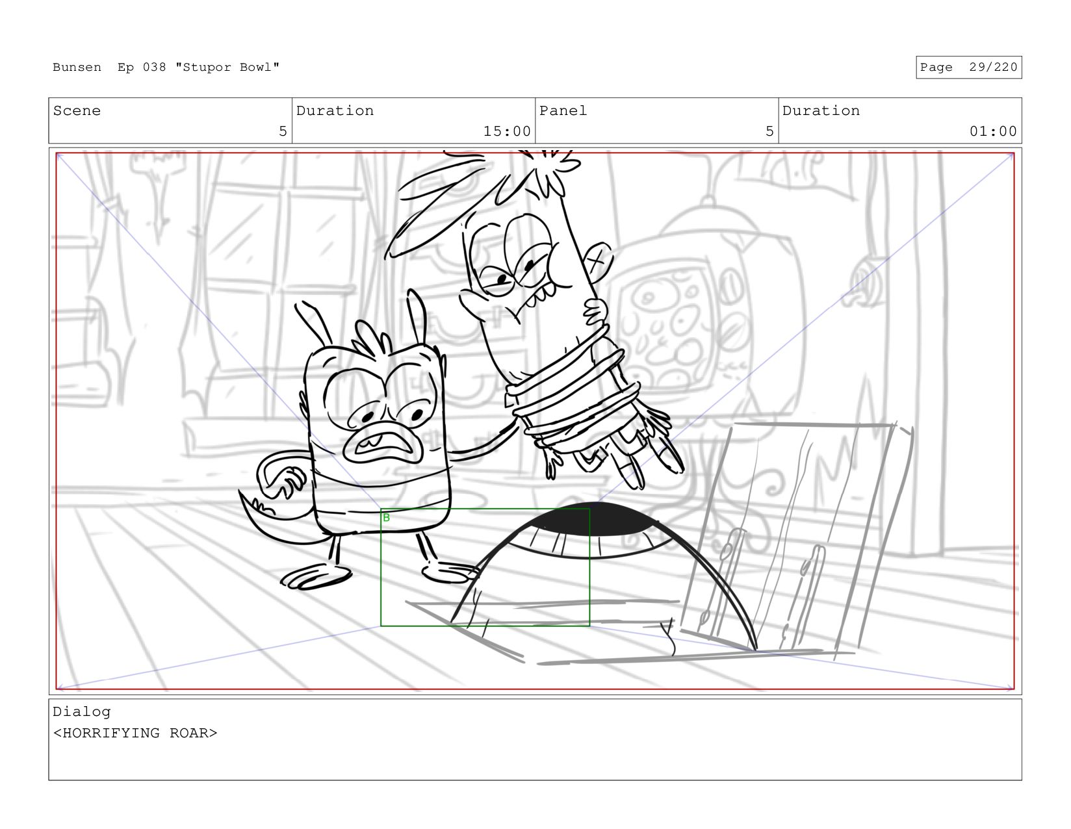Click the storyboard panel drawing
Image resolution: width=1071 pixels, height=829 pixels.
tap(535, 421)
